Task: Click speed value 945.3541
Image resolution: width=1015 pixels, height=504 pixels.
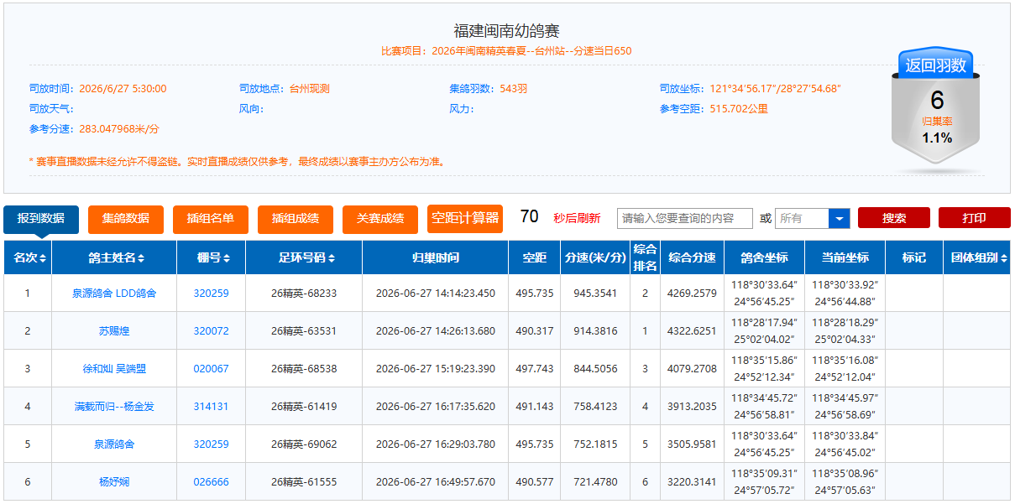Action: [595, 294]
